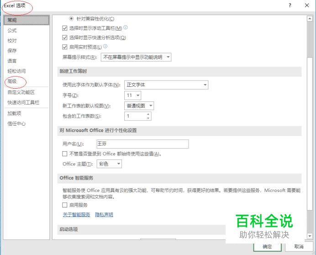
Task: Click info icon next to 启用实时预览
Action: (105, 46)
